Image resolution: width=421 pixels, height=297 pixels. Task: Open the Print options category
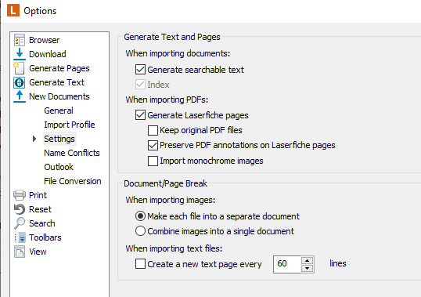[38, 195]
